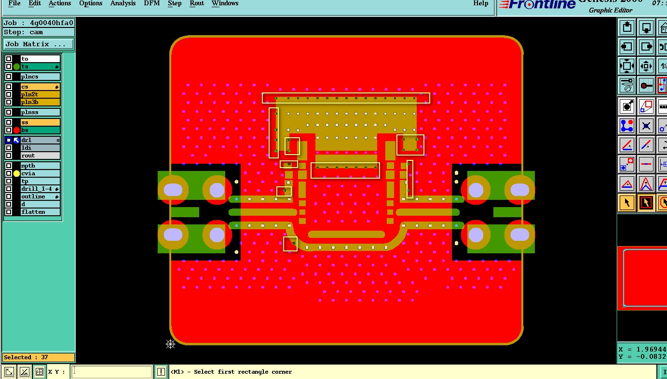The width and height of the screenshot is (667, 379).
Task: Click the zoom-to-fit expand arrows icon
Action: tap(627, 66)
